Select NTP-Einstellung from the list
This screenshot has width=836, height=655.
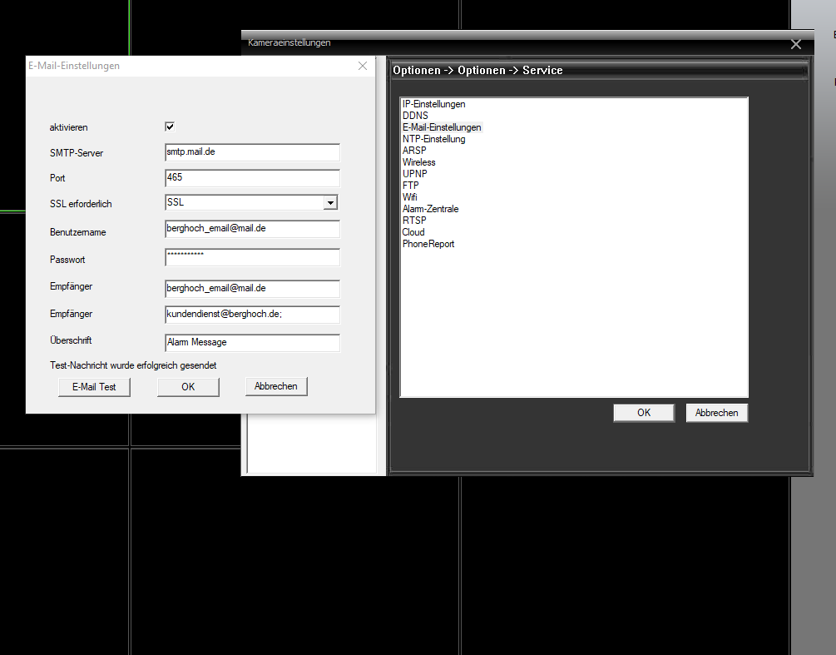coord(433,139)
